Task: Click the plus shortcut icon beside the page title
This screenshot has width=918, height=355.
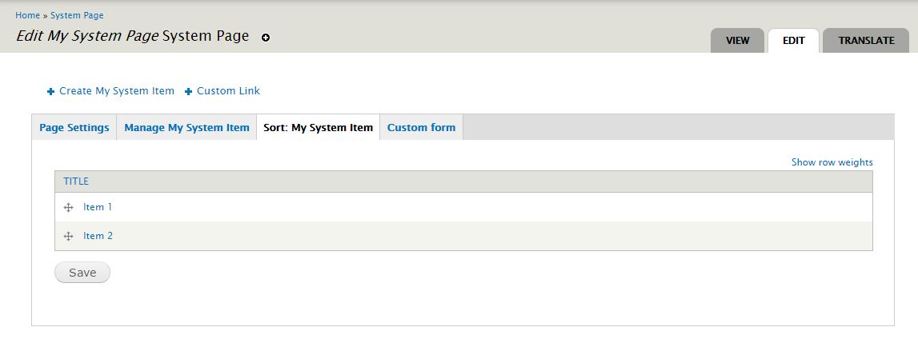Action: 266,38
